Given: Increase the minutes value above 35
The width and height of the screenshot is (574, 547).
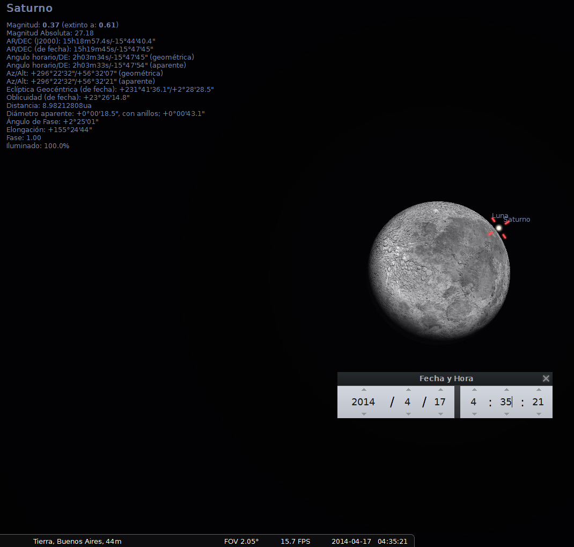Looking at the screenshot, I should point(506,390).
